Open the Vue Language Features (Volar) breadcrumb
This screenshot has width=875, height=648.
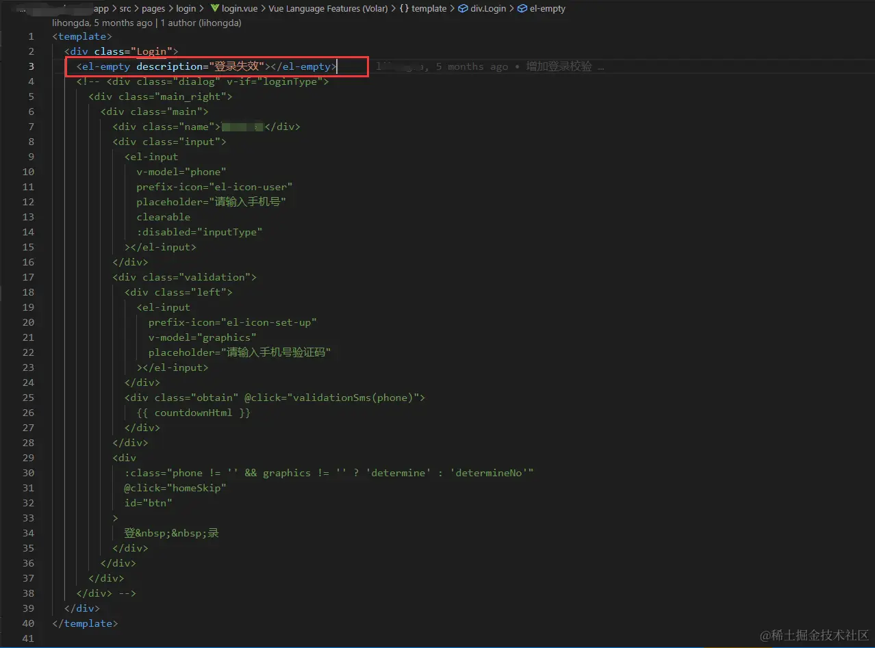pos(329,9)
